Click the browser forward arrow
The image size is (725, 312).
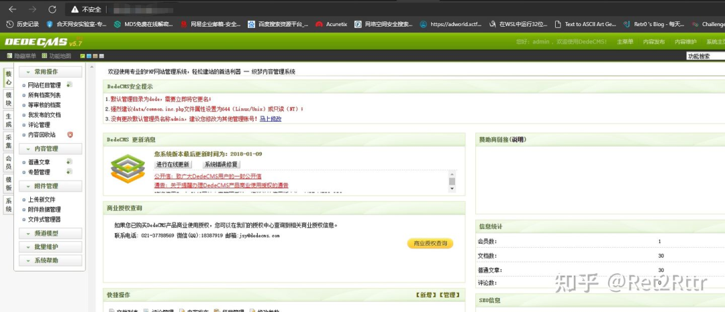click(x=32, y=9)
